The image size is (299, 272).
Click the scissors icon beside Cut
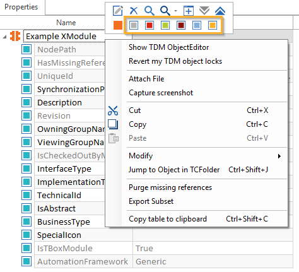(x=113, y=110)
